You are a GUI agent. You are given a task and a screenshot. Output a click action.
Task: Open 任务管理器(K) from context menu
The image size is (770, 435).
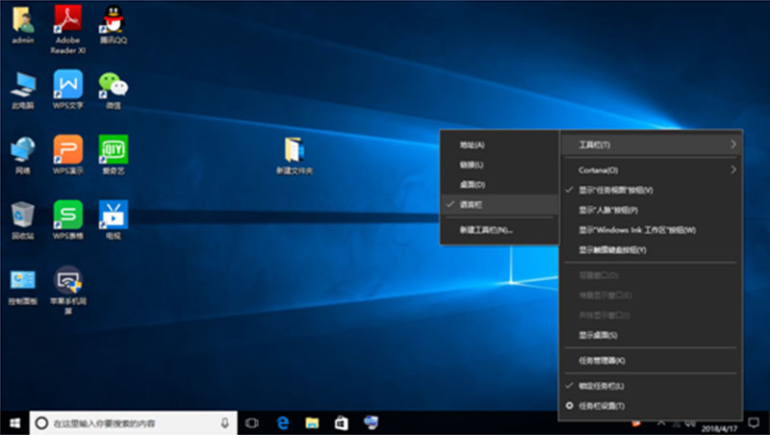click(602, 360)
